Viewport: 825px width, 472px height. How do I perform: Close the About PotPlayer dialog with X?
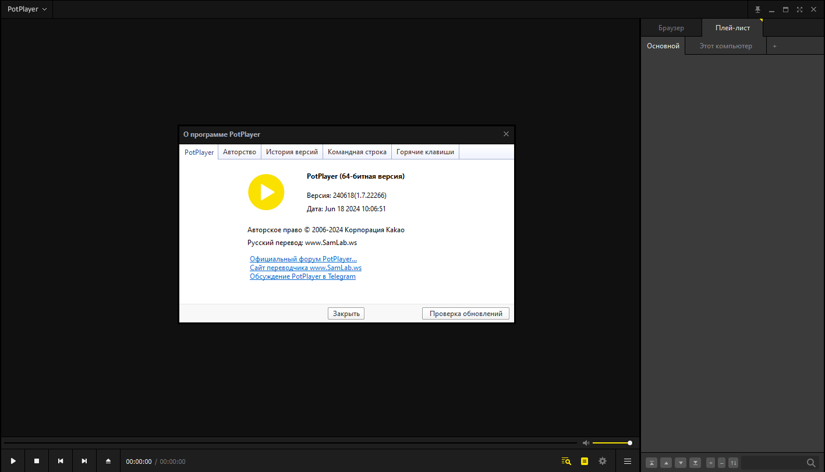[506, 134]
